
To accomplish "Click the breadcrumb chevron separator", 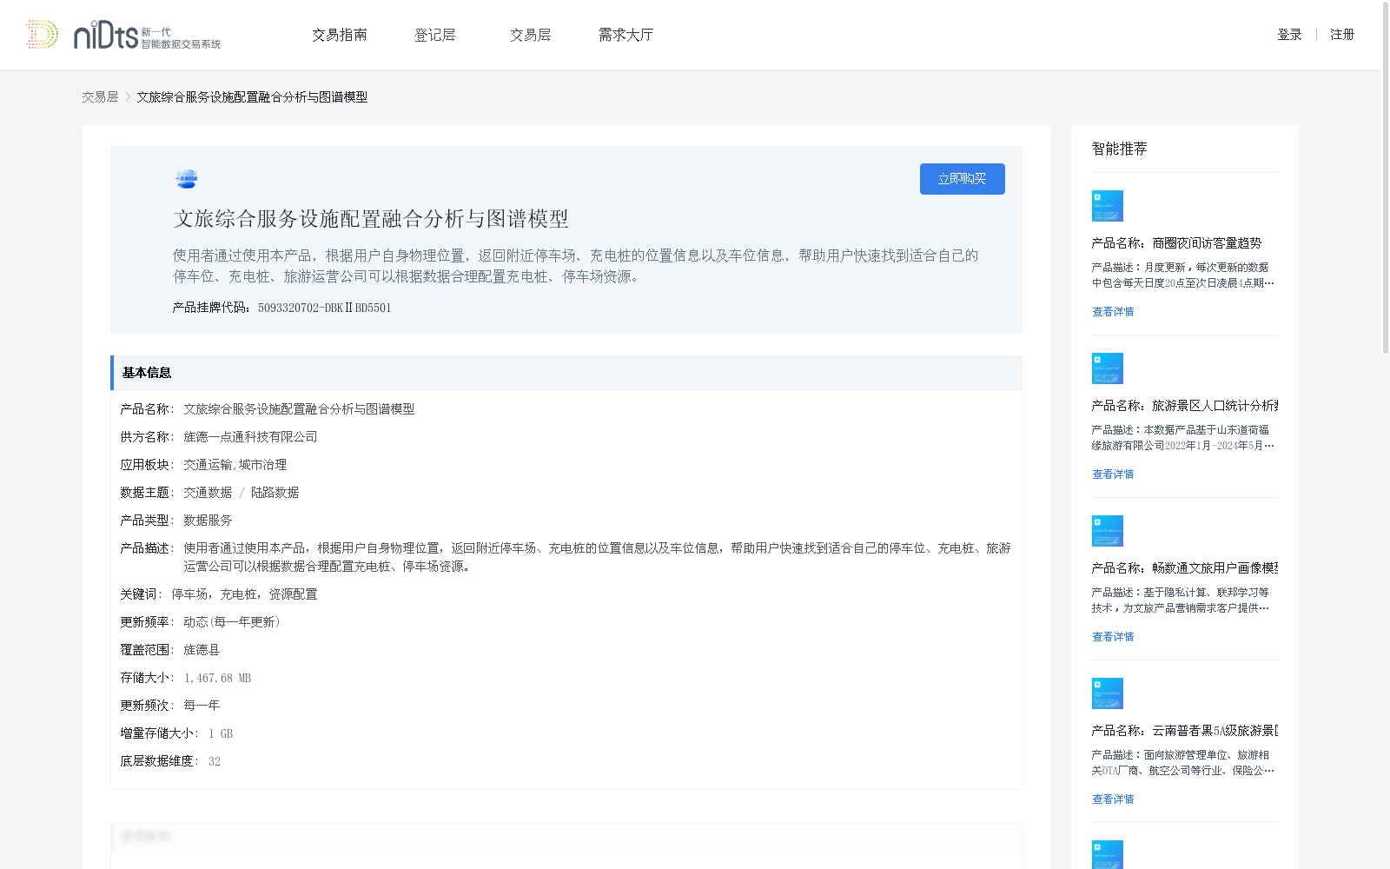I will point(128,97).
